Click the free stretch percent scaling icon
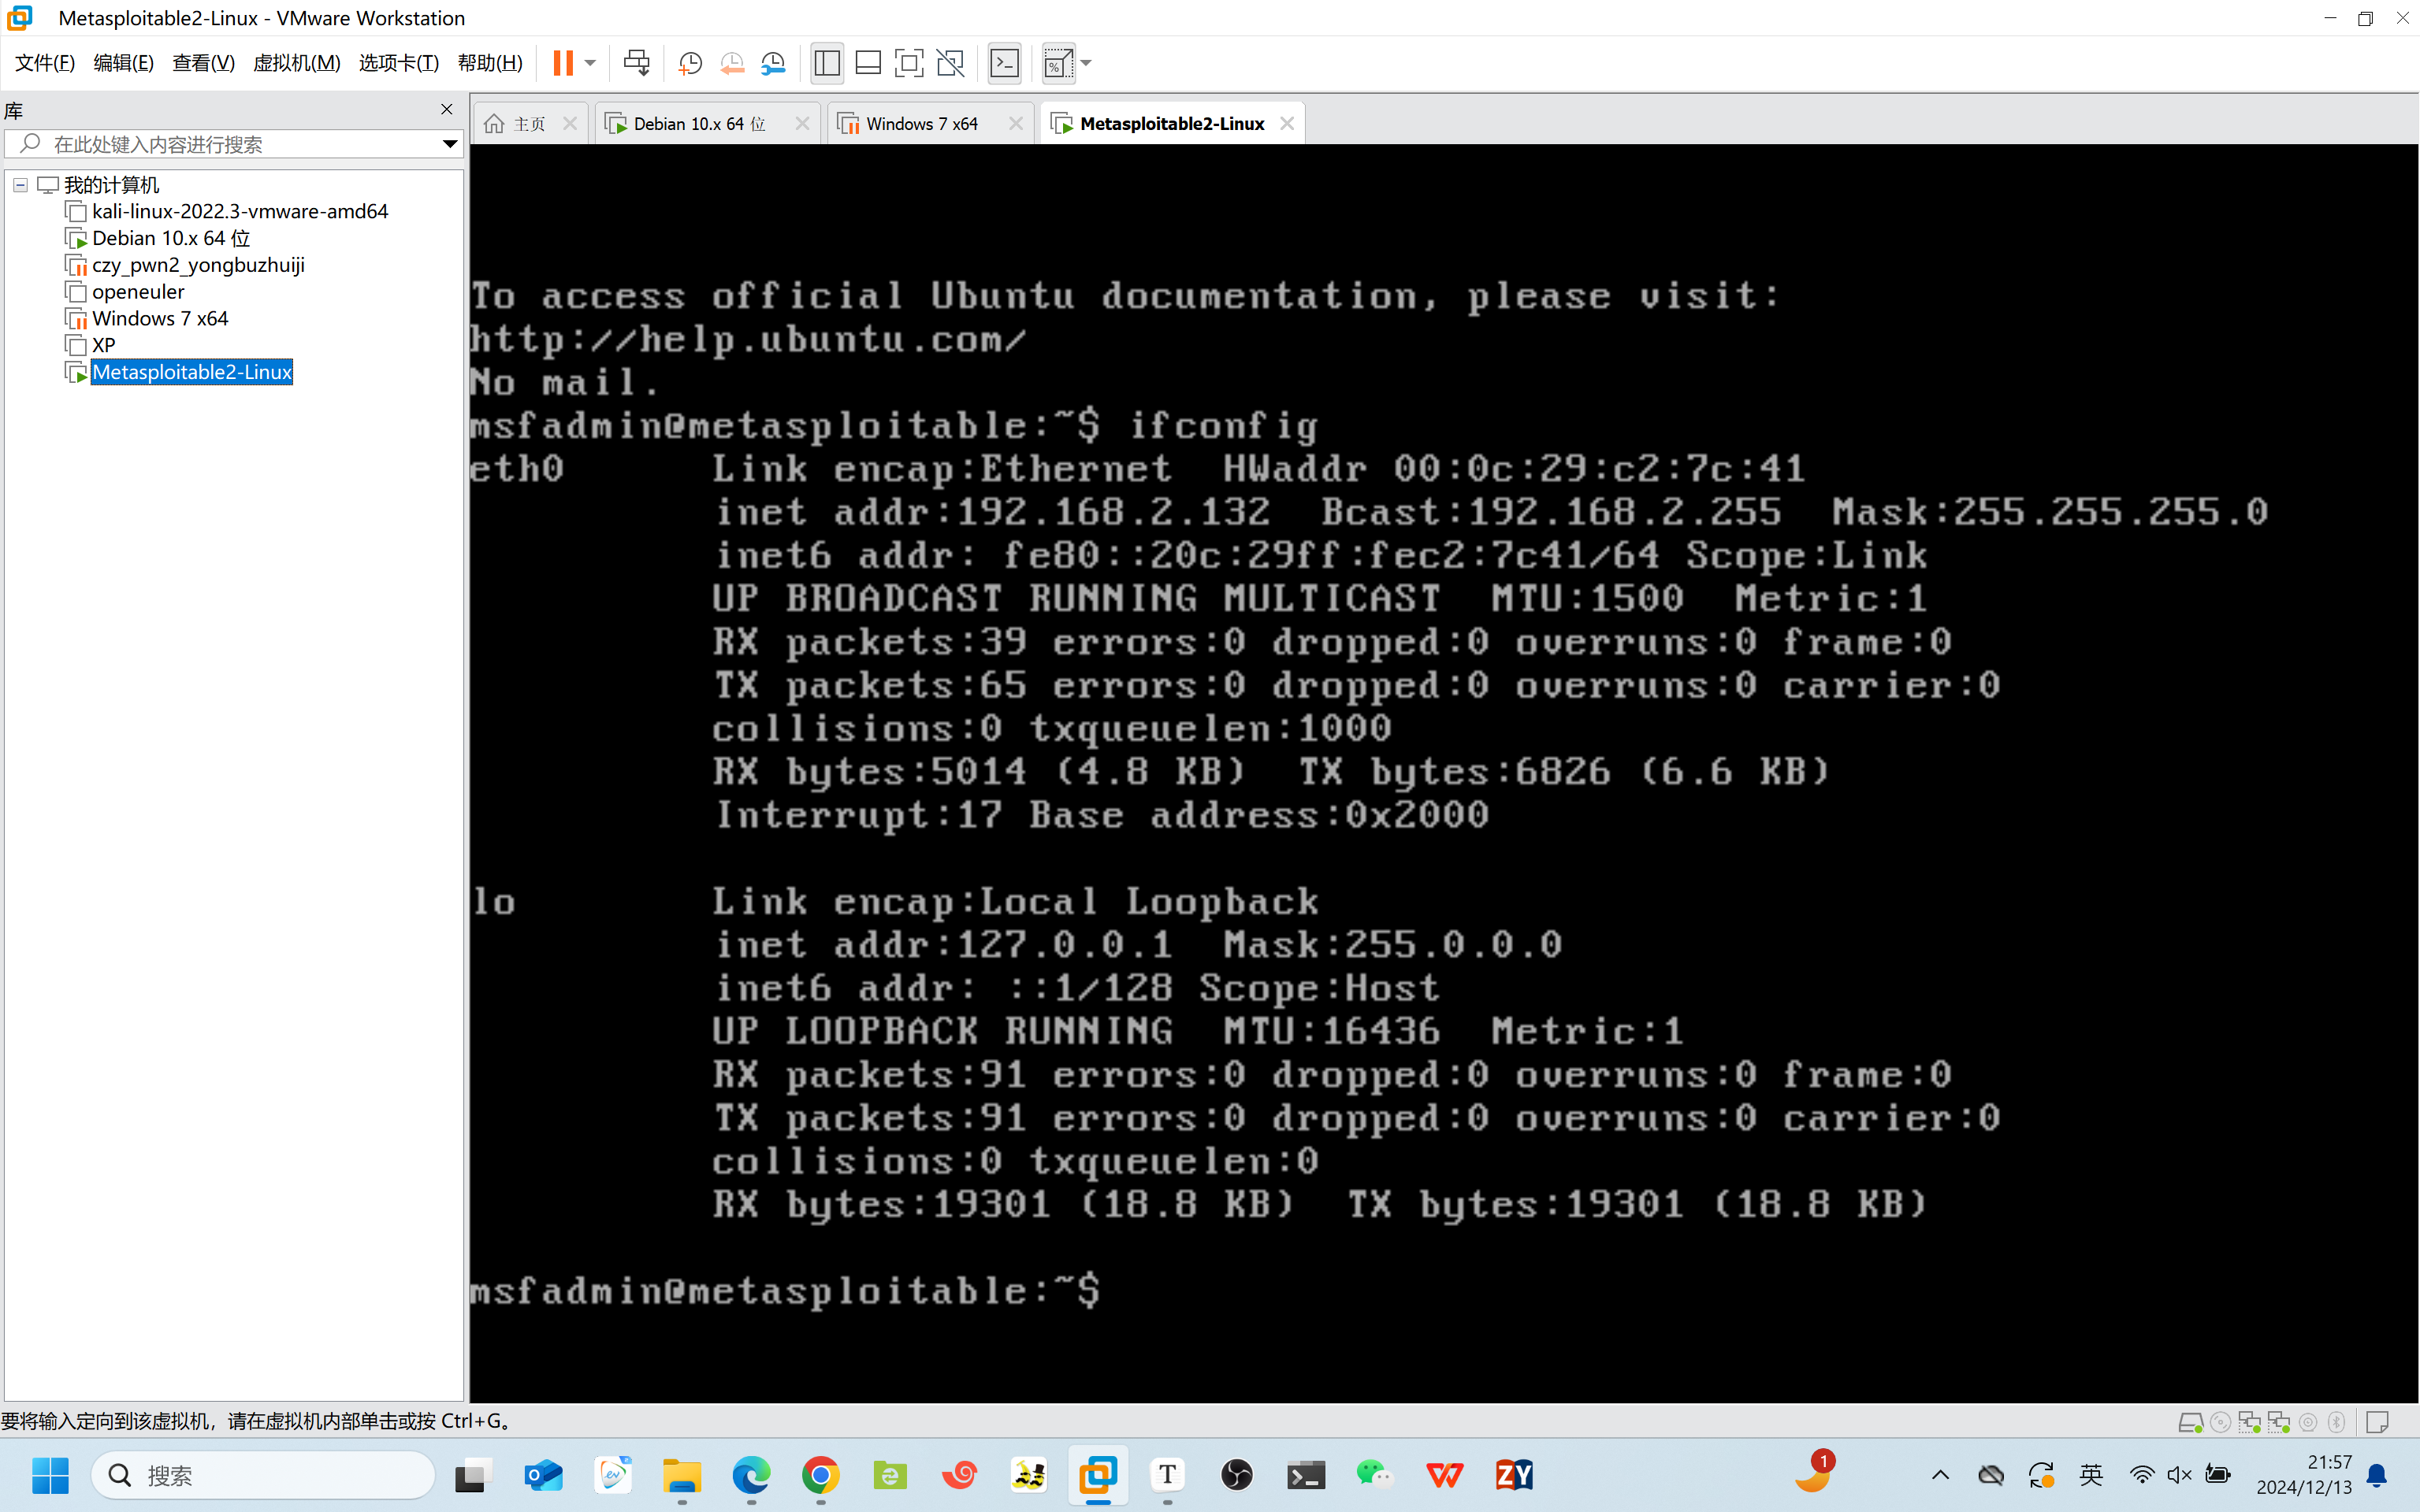This screenshot has height=1512, width=2420. 1058,63
